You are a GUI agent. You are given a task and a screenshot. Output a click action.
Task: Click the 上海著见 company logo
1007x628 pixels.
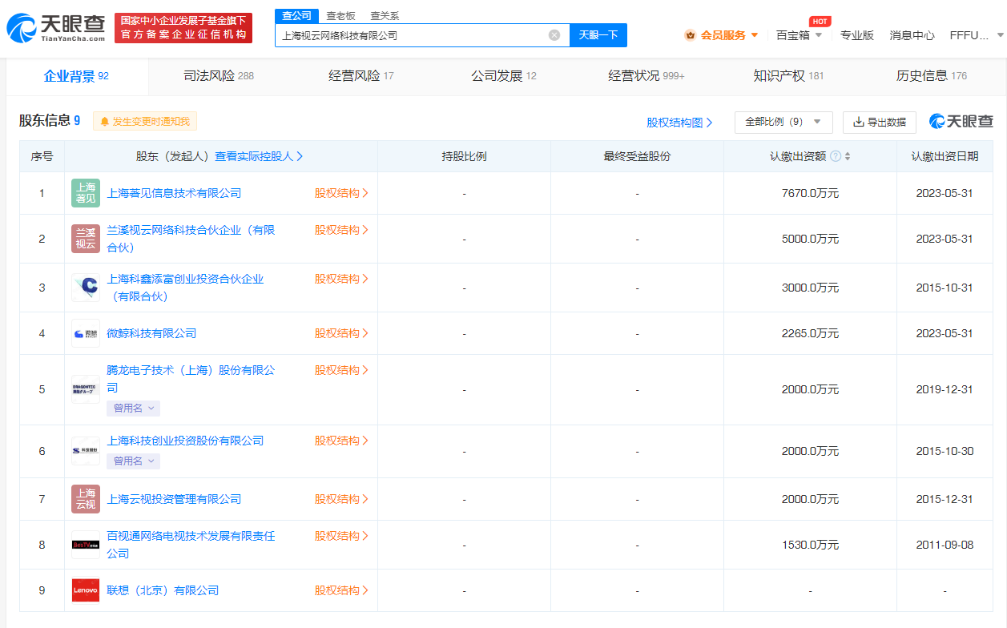click(x=86, y=193)
